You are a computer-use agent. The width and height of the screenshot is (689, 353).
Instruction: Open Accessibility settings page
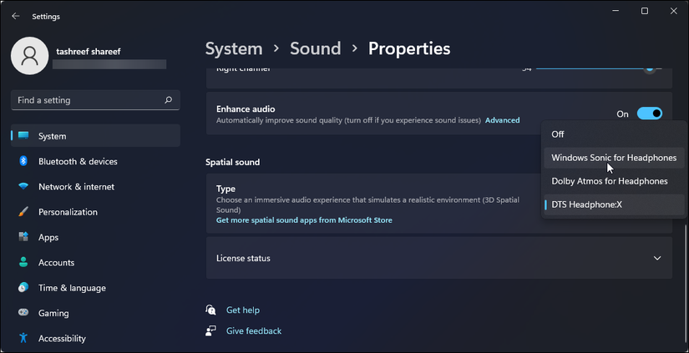coord(62,339)
